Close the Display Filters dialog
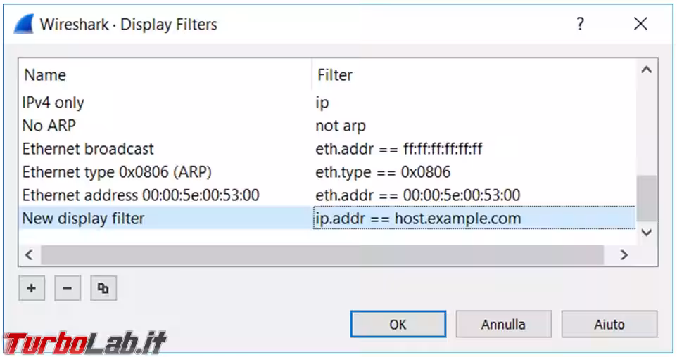Image resolution: width=677 pixels, height=357 pixels. coord(640,25)
